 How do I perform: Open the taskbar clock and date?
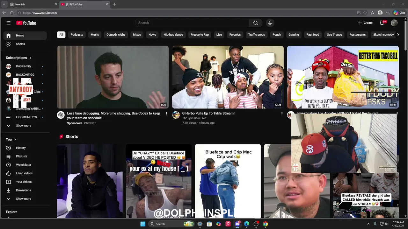coord(398,224)
